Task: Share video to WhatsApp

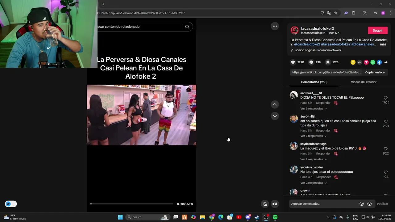Action: [373, 62]
